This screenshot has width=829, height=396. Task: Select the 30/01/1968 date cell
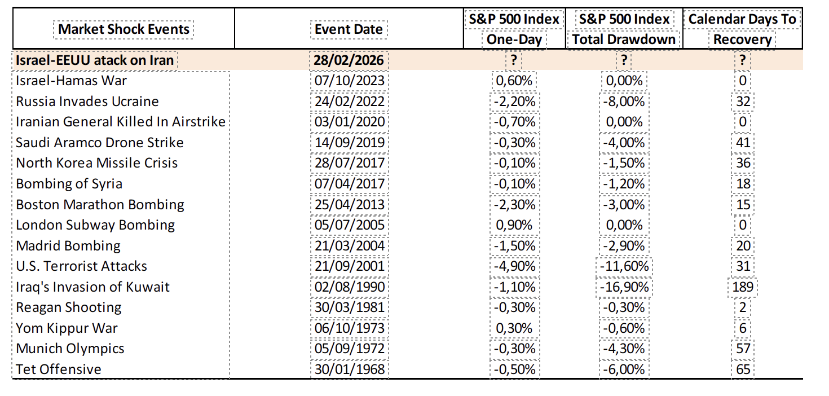coord(349,369)
